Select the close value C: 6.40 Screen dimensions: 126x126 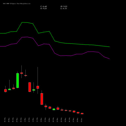click(44, 7)
